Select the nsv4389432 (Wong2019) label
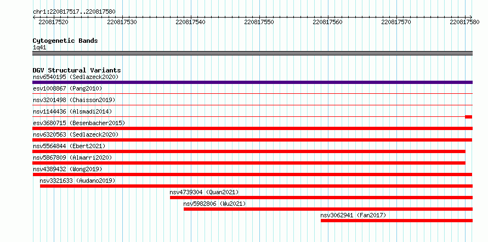The height and width of the screenshot is (242, 488). point(67,169)
